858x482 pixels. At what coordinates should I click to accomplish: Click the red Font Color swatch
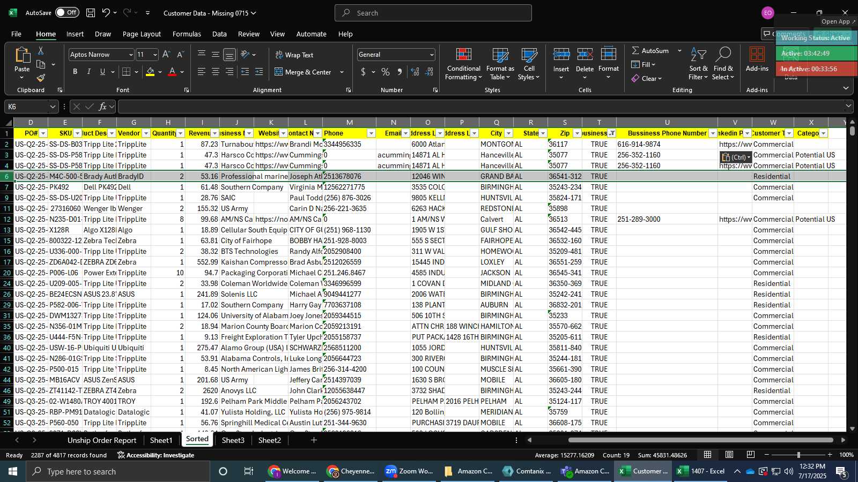click(172, 72)
